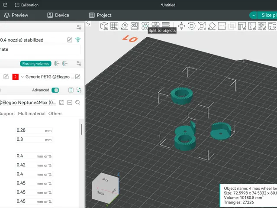Open the Multimaterial settings tab
Viewport: 277px width, 208px height.
[x=32, y=114]
